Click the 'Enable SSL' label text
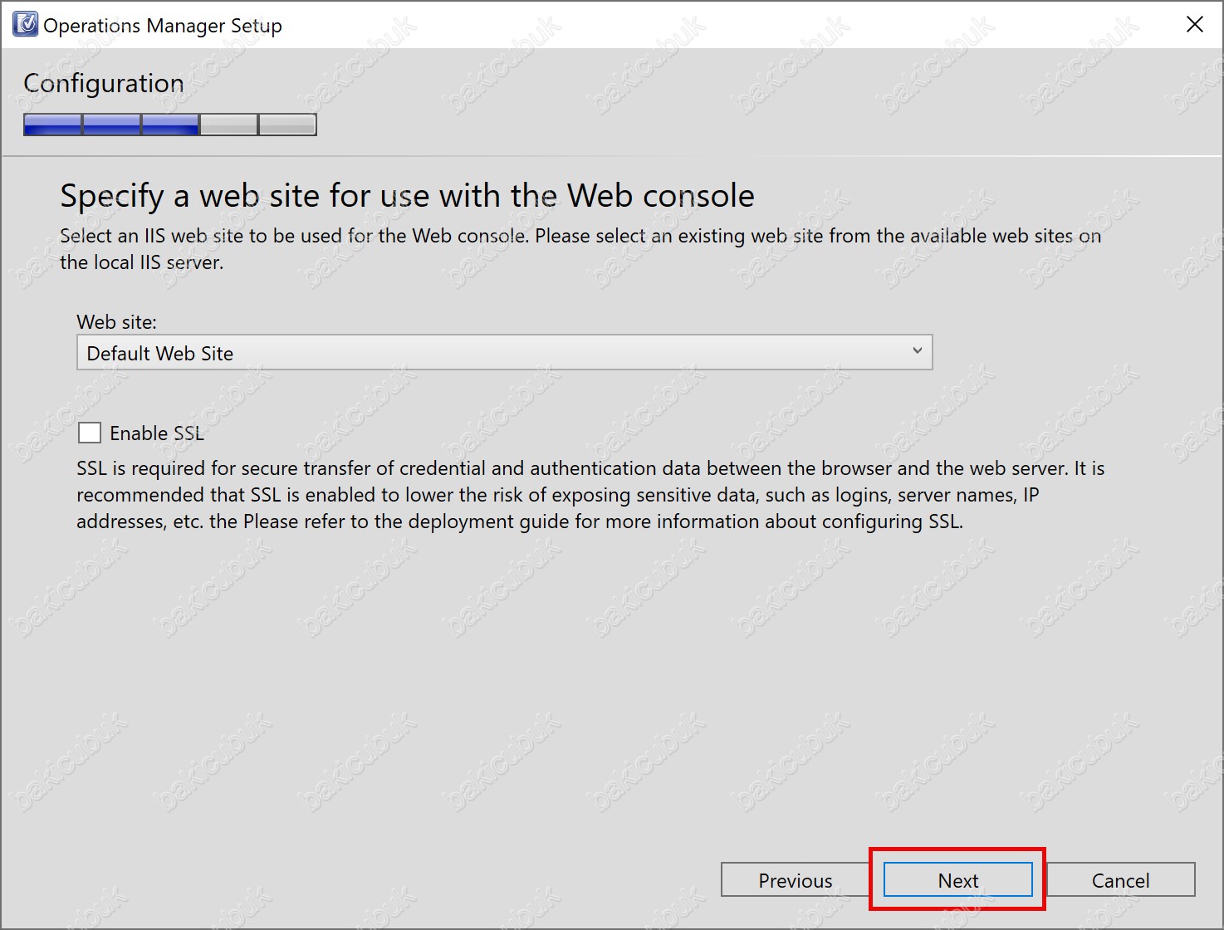 point(156,433)
